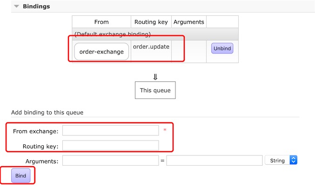The width and height of the screenshot is (315, 188).
Task: Collapse the Bindings section triangle
Action: pyautogui.click(x=16, y=7)
